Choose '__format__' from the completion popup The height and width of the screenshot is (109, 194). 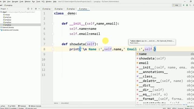[x=165, y=99]
